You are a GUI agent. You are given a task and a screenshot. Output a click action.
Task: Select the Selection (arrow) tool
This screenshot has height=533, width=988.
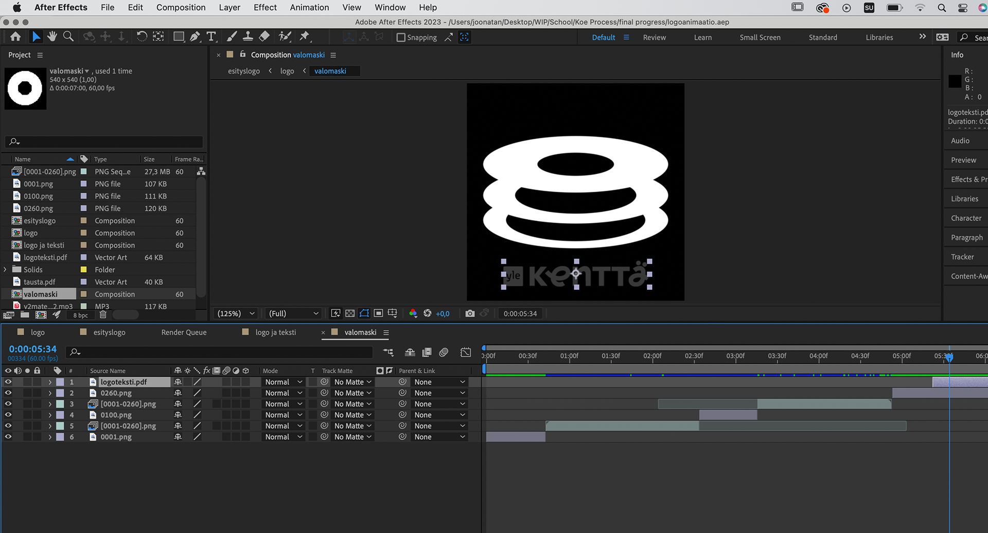[36, 36]
